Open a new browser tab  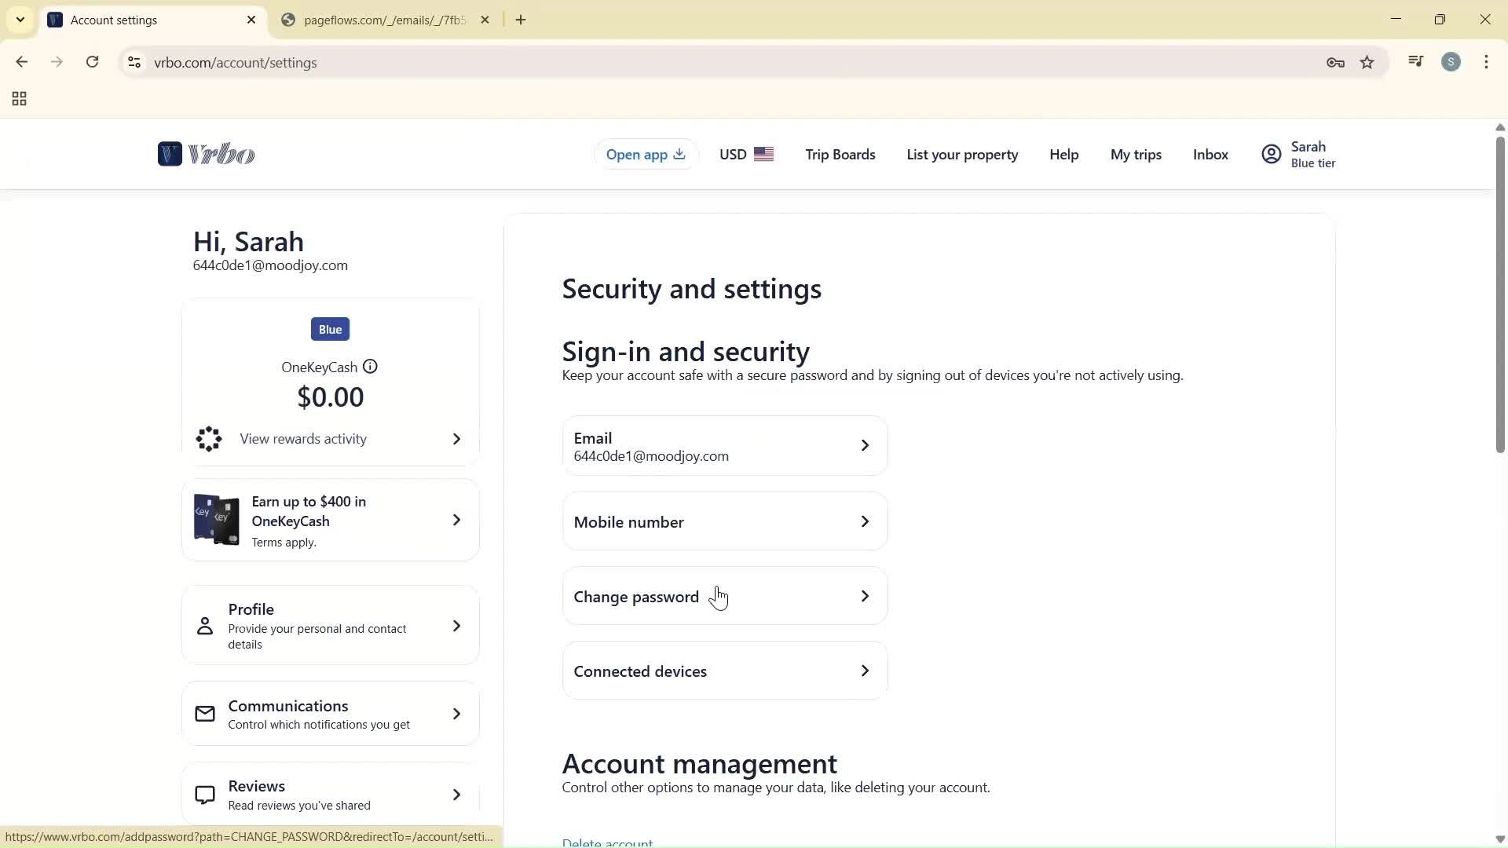pyautogui.click(x=521, y=20)
